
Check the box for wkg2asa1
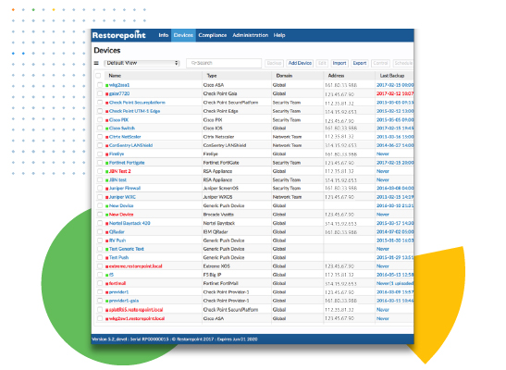[x=100, y=85]
